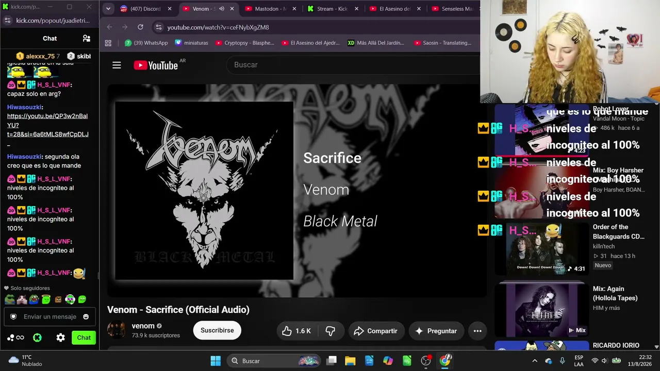The width and height of the screenshot is (660, 371).
Task: Open Mix: Again (Hollola Tapes) thumbnail
Action: [542, 310]
